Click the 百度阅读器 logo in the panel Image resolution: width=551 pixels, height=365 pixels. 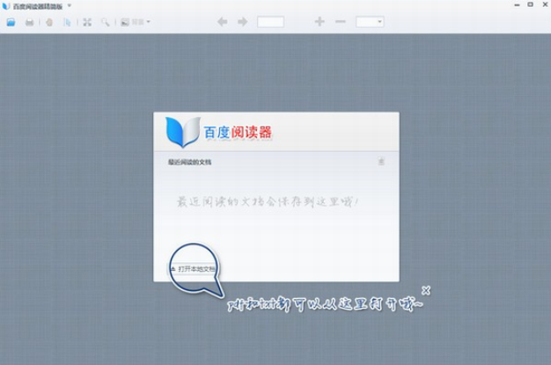(219, 133)
